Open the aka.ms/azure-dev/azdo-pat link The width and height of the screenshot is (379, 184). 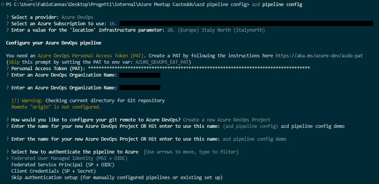click(x=319, y=56)
